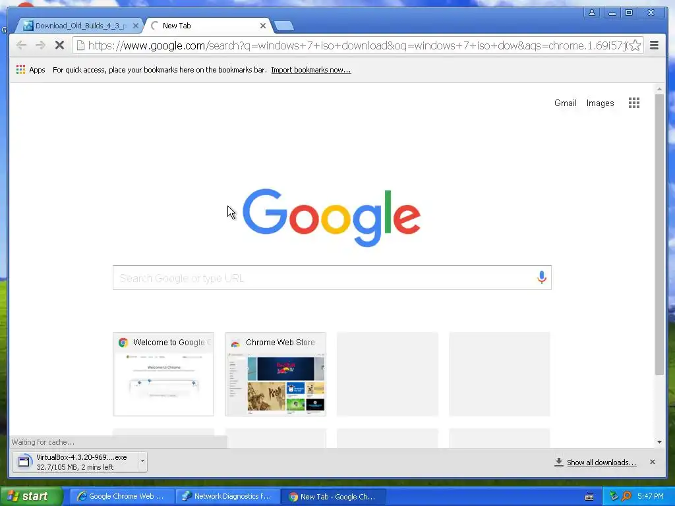Viewport: 675px width, 506px height.
Task: Open the Apps shortcut in bookmarks bar
Action: click(30, 70)
